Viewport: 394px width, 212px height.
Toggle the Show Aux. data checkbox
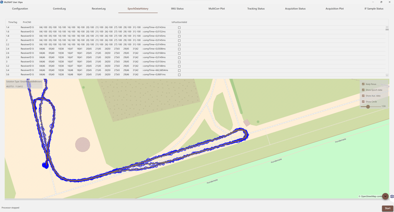(x=363, y=96)
